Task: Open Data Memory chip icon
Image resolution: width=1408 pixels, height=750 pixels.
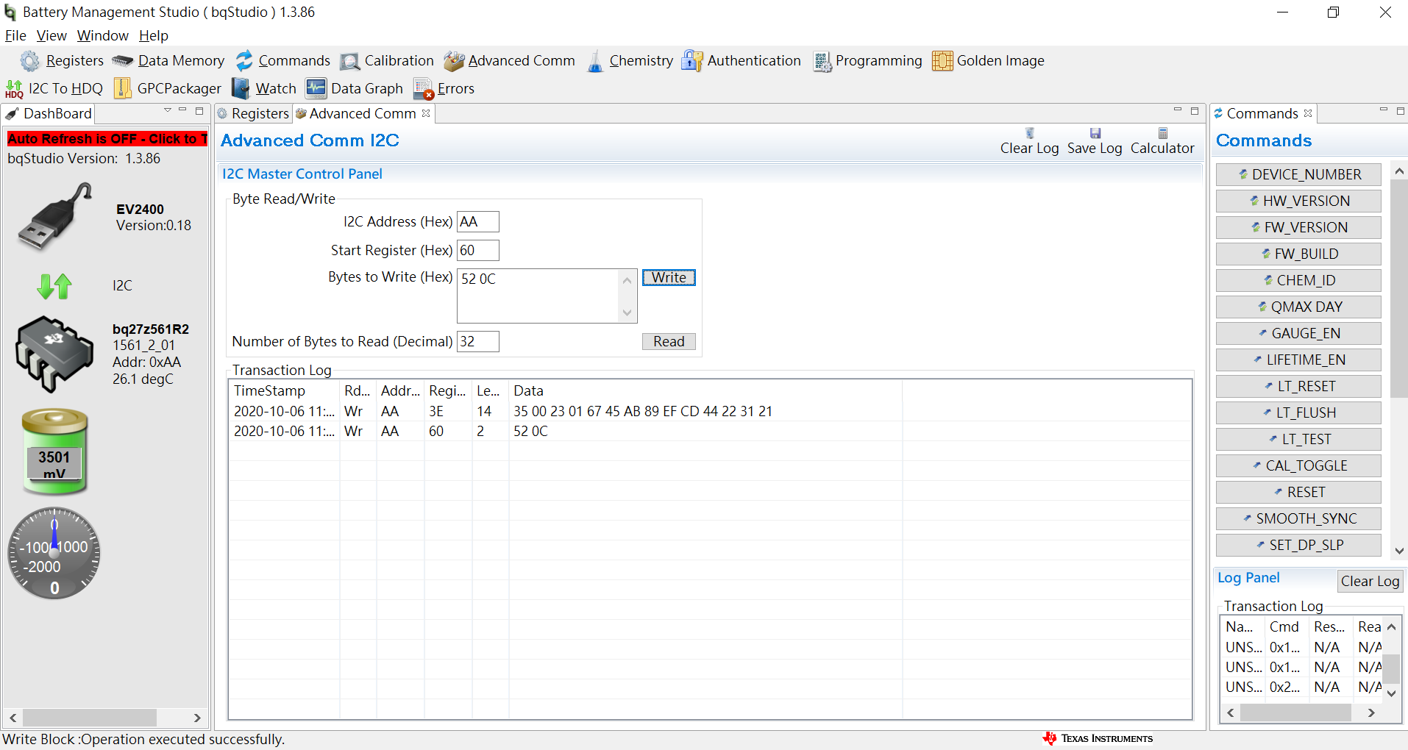Action: tap(122, 61)
